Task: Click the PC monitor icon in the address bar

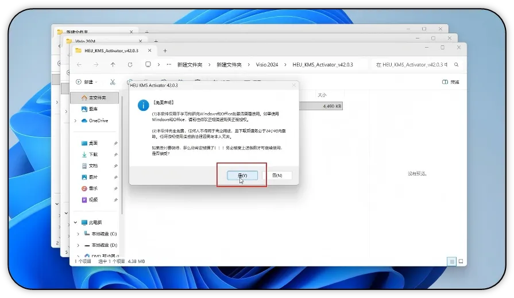Action: coord(148,64)
